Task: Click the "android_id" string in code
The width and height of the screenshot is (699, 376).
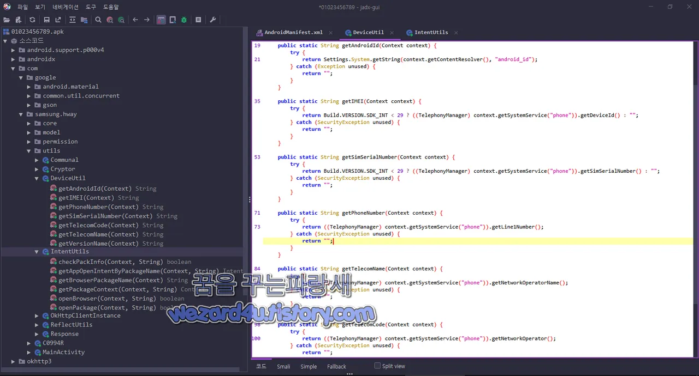Action: 513,59
